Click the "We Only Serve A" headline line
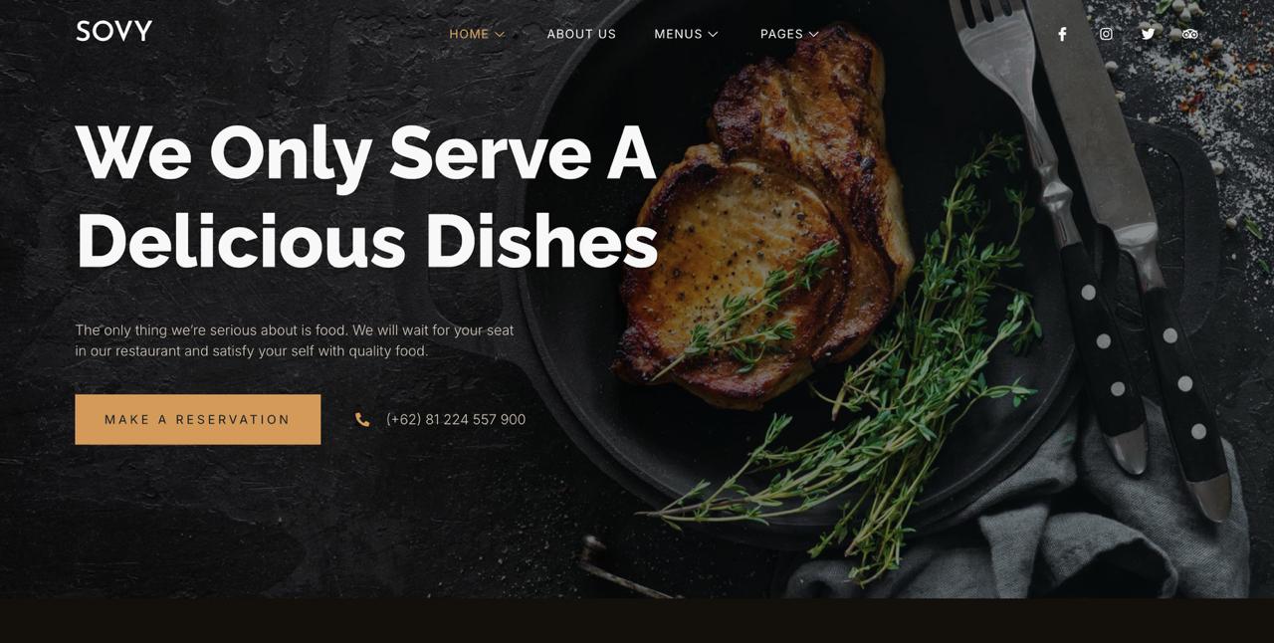This screenshot has height=643, width=1274. click(x=365, y=152)
